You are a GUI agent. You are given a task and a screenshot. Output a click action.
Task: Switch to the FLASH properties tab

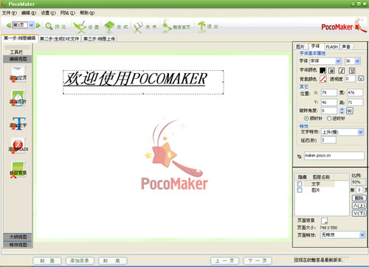coord(332,46)
